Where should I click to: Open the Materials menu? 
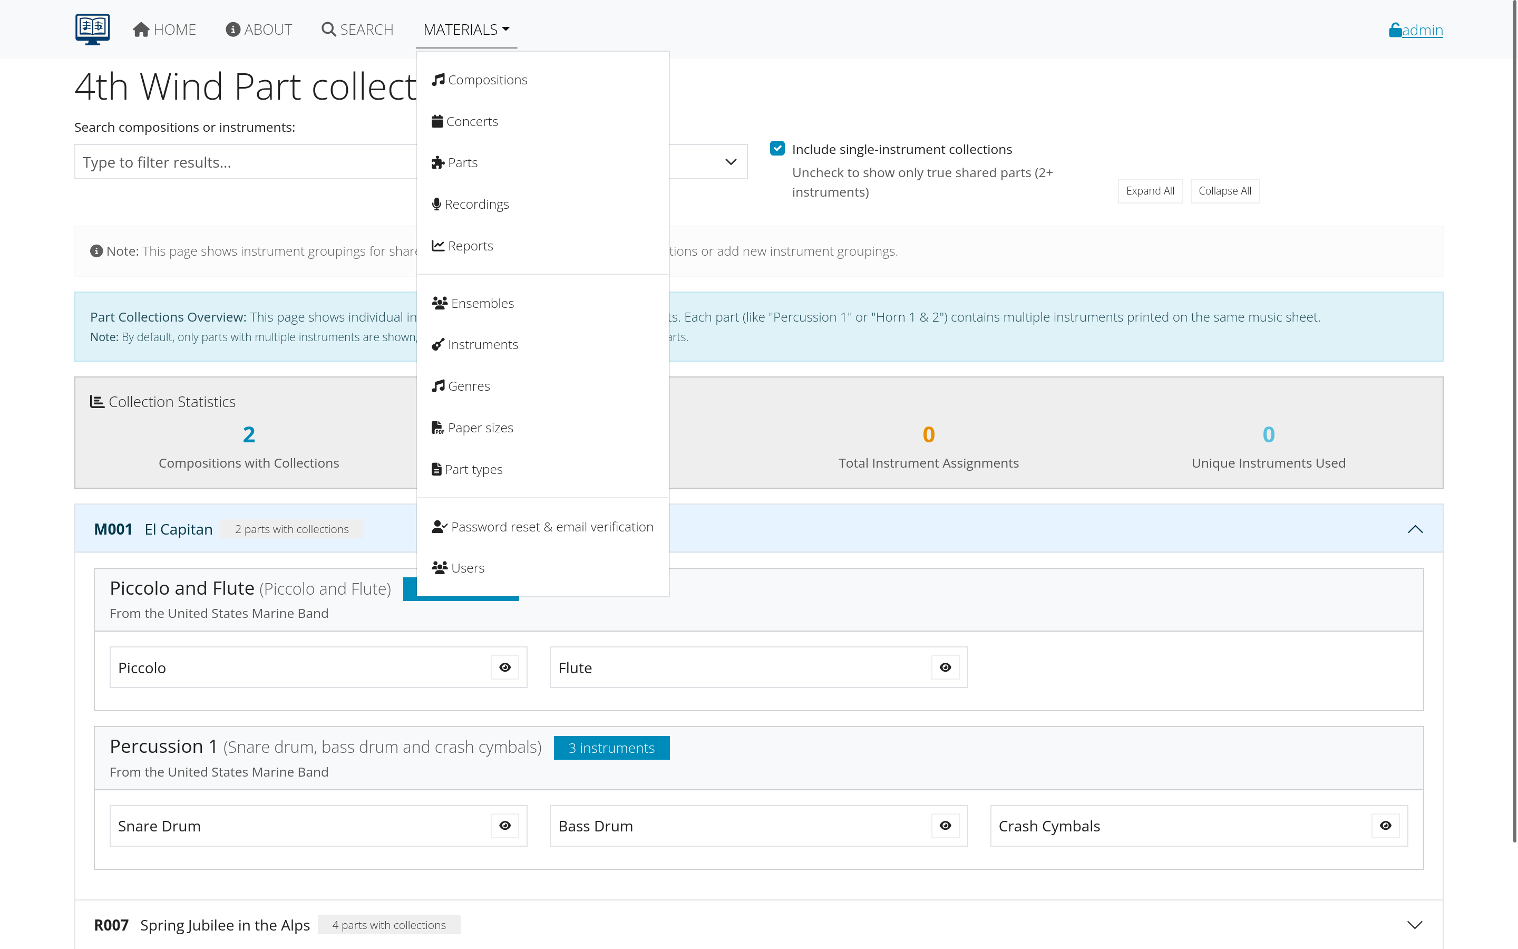tap(464, 29)
